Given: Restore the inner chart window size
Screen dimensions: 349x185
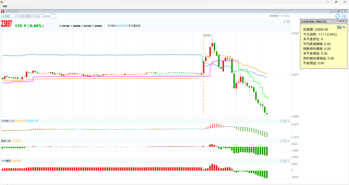Looking at the screenshot, I should click(338, 11).
